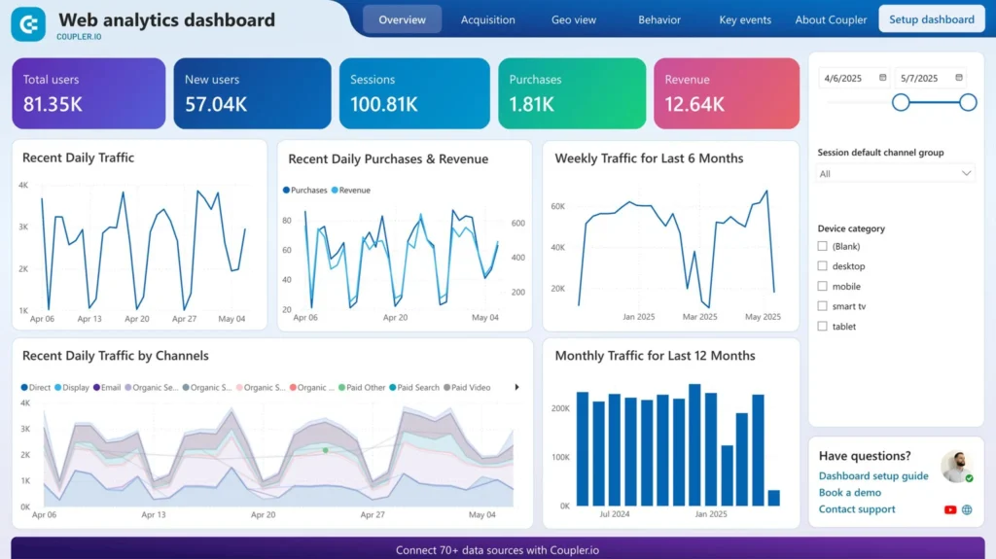Click the Coupler.io logo icon
Screen dimensions: 996x559
(28, 24)
